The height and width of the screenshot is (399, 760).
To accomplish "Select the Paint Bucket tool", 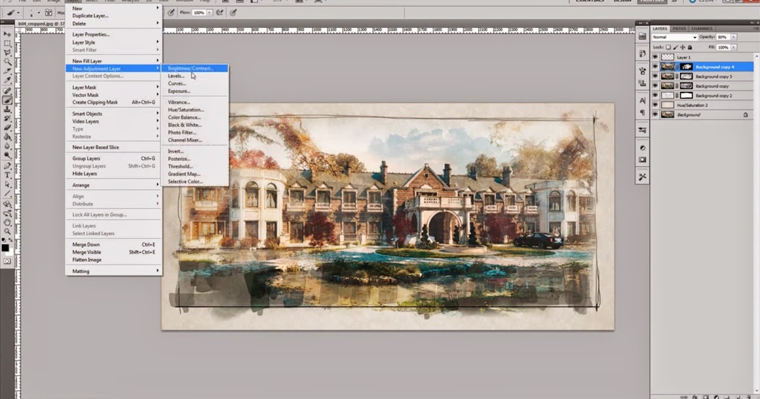I will 8,136.
